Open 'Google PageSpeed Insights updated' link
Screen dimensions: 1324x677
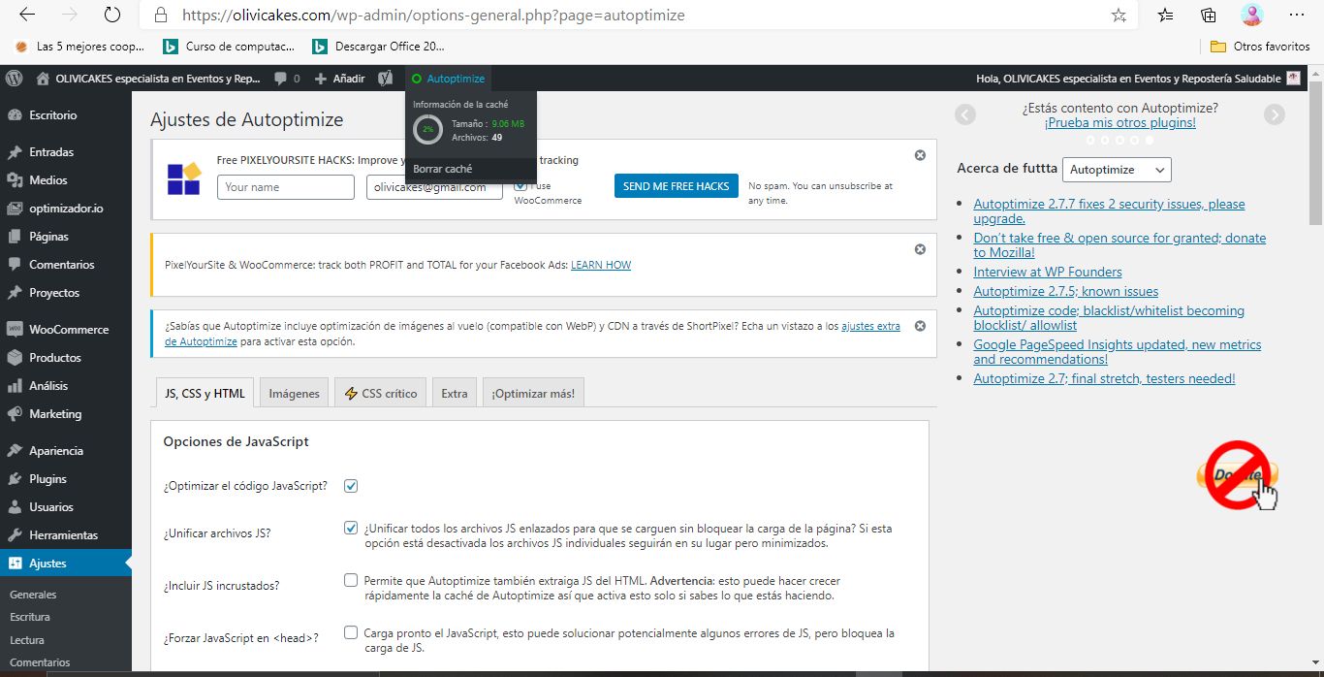coord(1118,351)
